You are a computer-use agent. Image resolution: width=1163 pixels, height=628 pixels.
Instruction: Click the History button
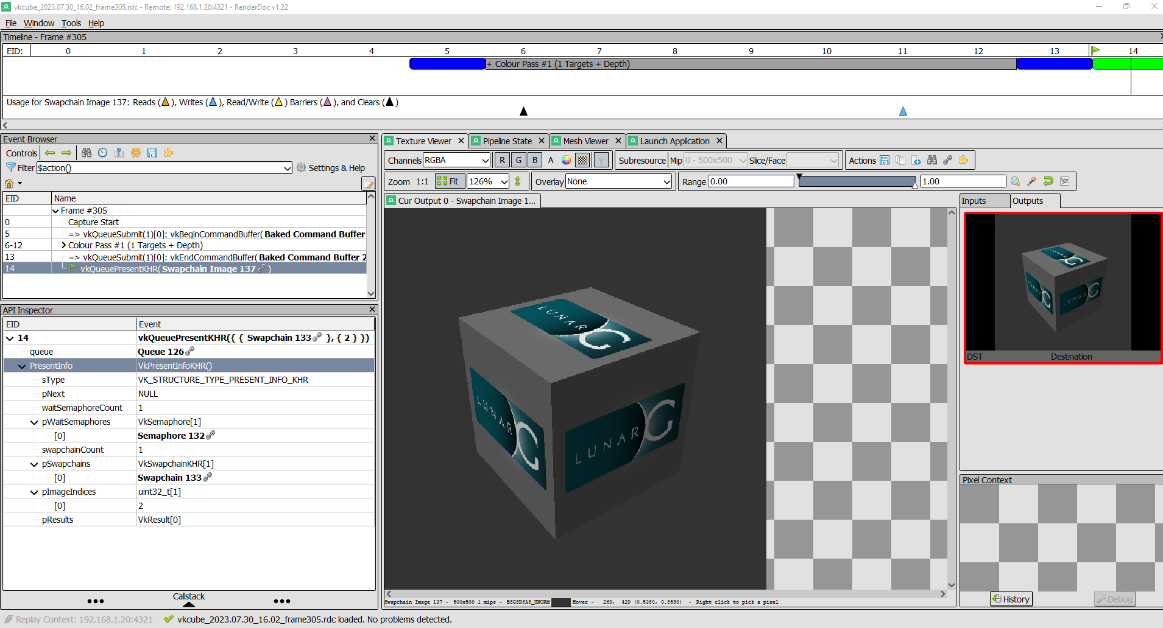pos(1011,599)
